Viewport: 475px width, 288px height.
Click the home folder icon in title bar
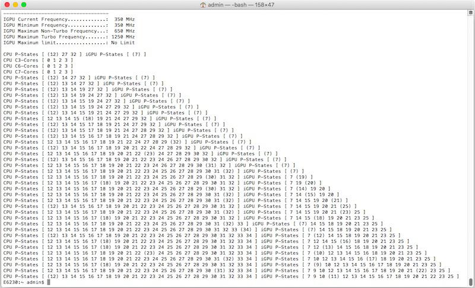coord(204,5)
